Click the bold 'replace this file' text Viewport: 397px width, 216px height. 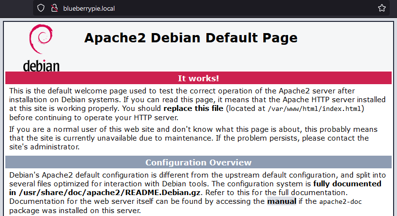194,108
